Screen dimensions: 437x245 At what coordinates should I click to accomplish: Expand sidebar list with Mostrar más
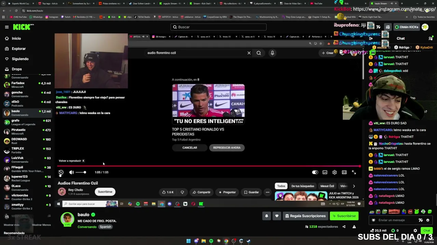pyautogui.click(x=12, y=225)
